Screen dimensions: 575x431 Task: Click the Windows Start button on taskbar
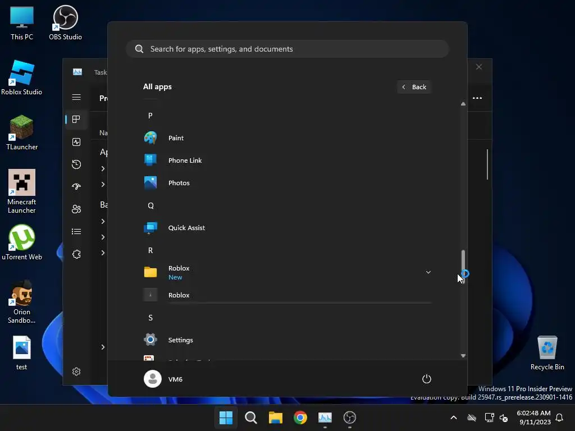(226, 418)
